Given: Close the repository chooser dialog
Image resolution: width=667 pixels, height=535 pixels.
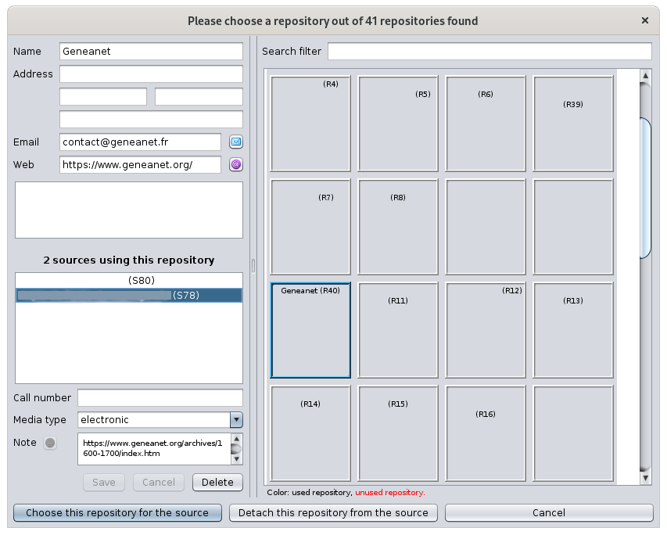Looking at the screenshot, I should [645, 20].
